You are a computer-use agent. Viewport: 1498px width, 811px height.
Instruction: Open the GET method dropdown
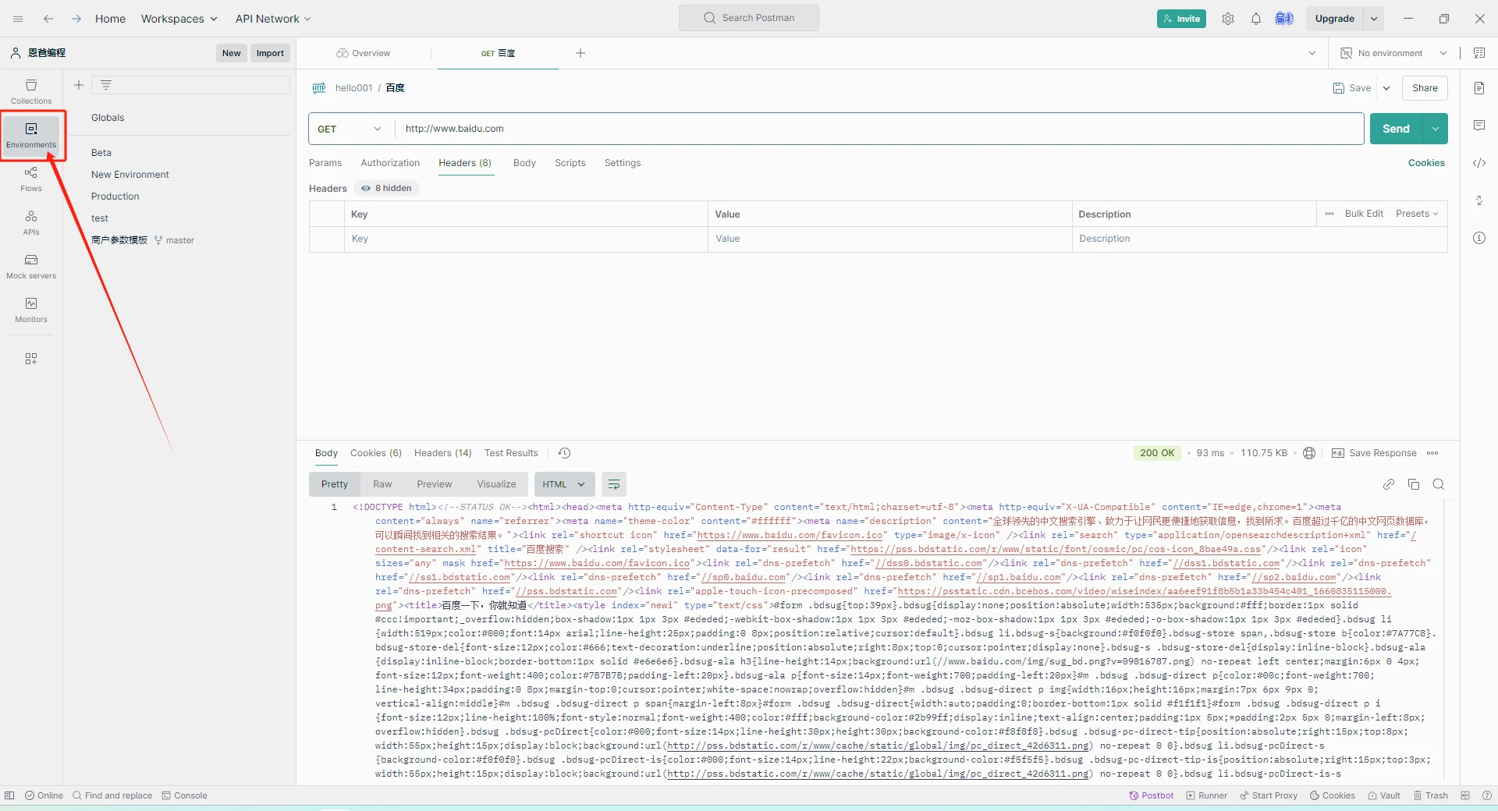350,129
